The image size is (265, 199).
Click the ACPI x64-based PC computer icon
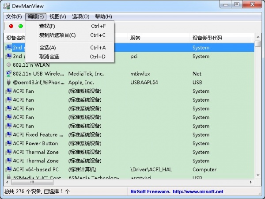click(x=8, y=169)
